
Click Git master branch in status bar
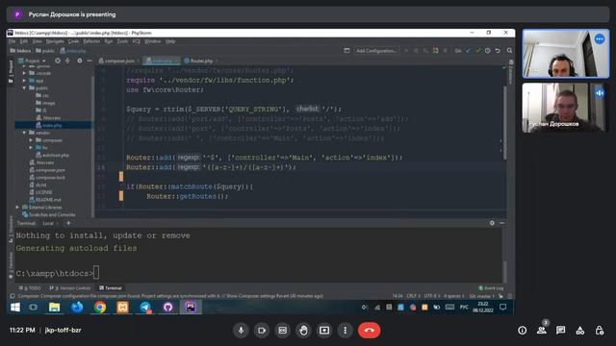point(481,296)
